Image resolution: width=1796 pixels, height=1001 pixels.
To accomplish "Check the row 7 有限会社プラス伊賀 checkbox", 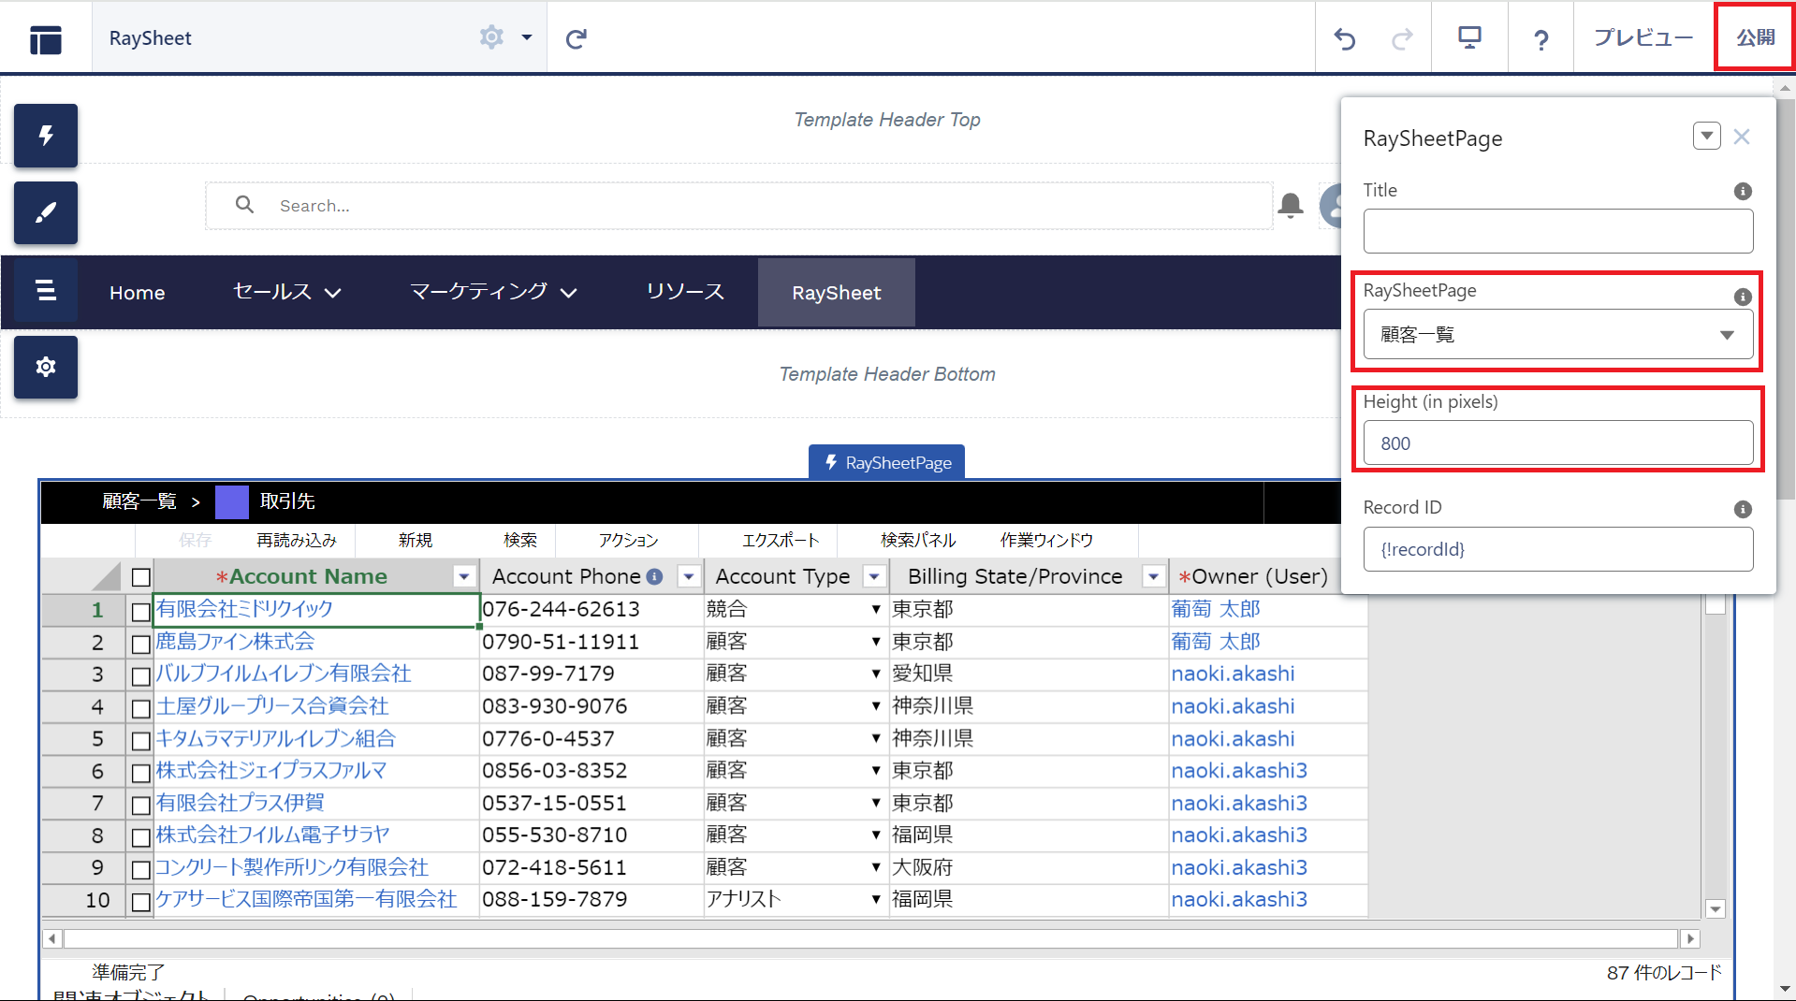I will [x=141, y=805].
